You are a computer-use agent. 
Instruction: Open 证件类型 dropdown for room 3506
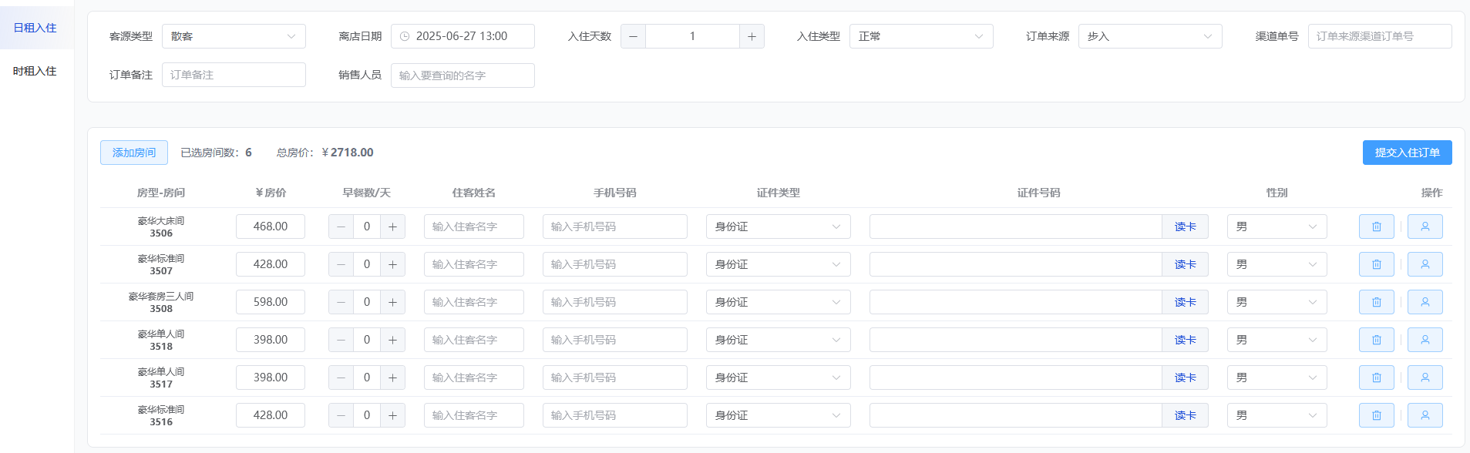pos(779,226)
